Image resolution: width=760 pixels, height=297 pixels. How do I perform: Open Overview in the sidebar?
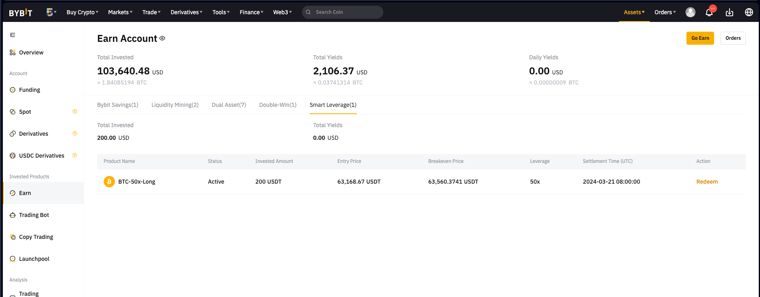31,52
